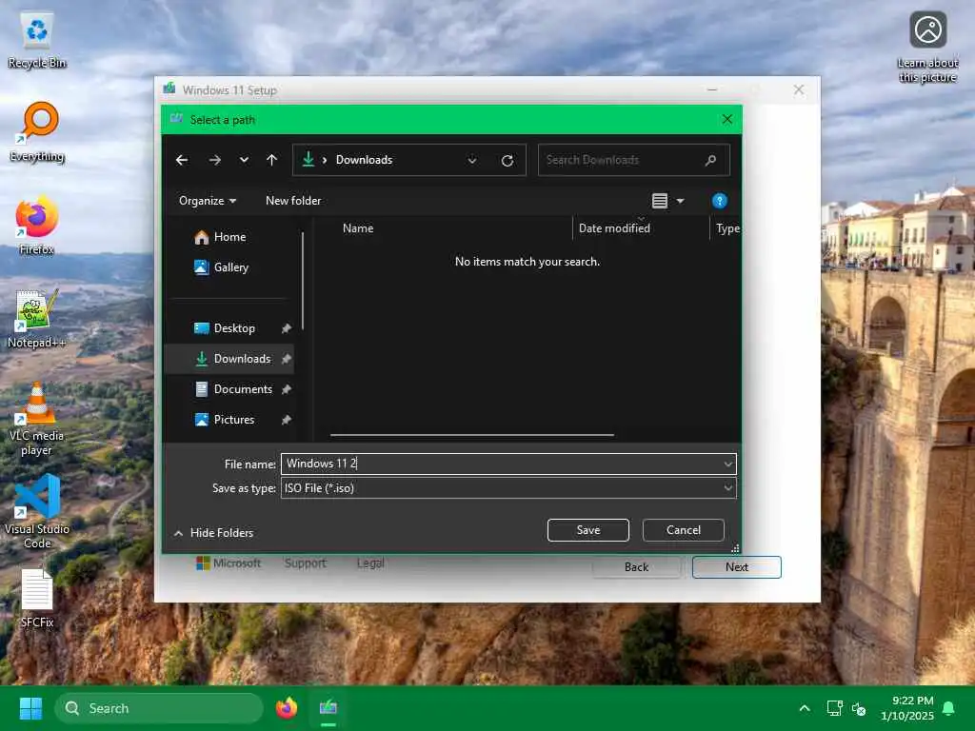Viewport: 975px width, 731px height.
Task: Expand the File name dropdown arrow
Action: click(727, 464)
